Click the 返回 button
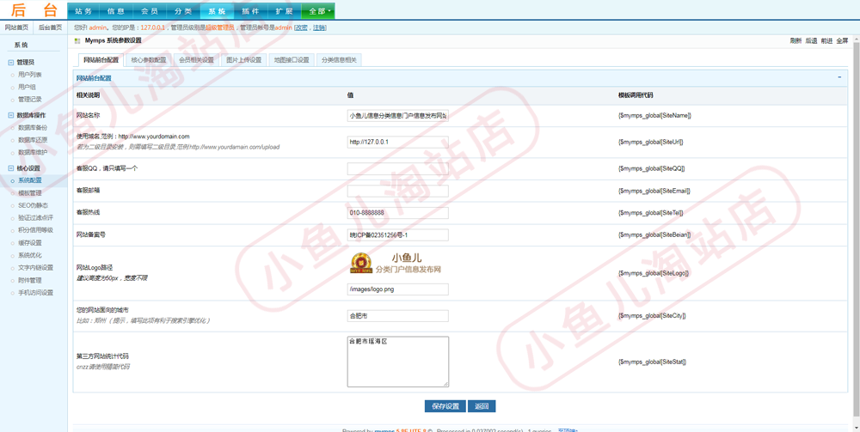Image resolution: width=860 pixels, height=432 pixels. (x=482, y=406)
